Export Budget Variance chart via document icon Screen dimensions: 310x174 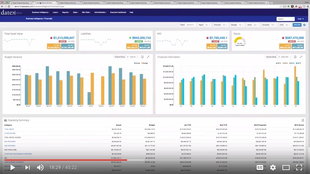pos(142,57)
